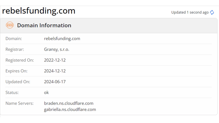Image resolution: width=219 pixels, height=123 pixels.
Task: Click the 'Status:' field label
Action: tap(12, 93)
